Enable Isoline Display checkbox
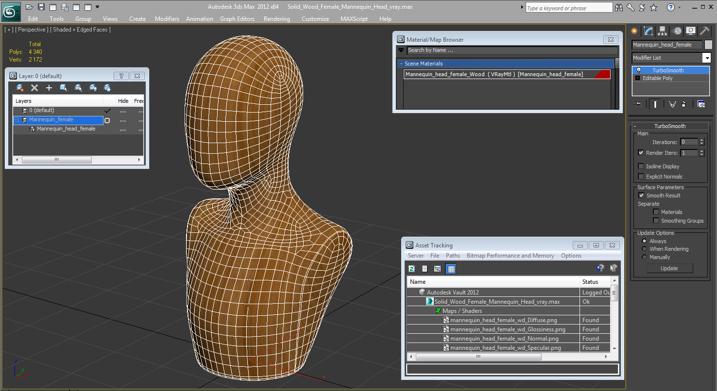 tap(641, 166)
